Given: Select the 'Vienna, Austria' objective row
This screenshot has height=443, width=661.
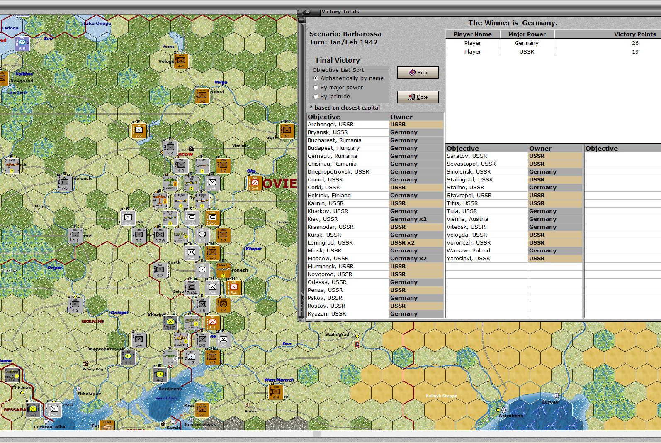Looking at the screenshot, I should tap(514, 219).
